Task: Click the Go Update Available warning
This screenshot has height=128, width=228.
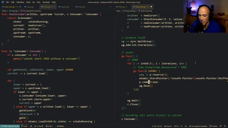Action: pyautogui.click(x=198, y=126)
